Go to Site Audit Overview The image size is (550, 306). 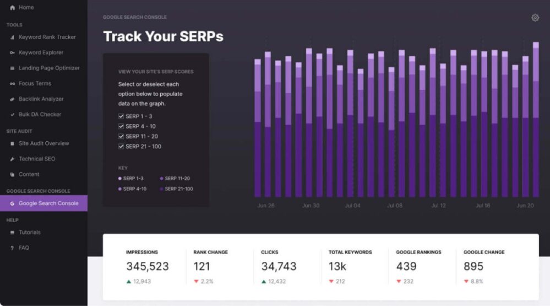[x=43, y=143]
